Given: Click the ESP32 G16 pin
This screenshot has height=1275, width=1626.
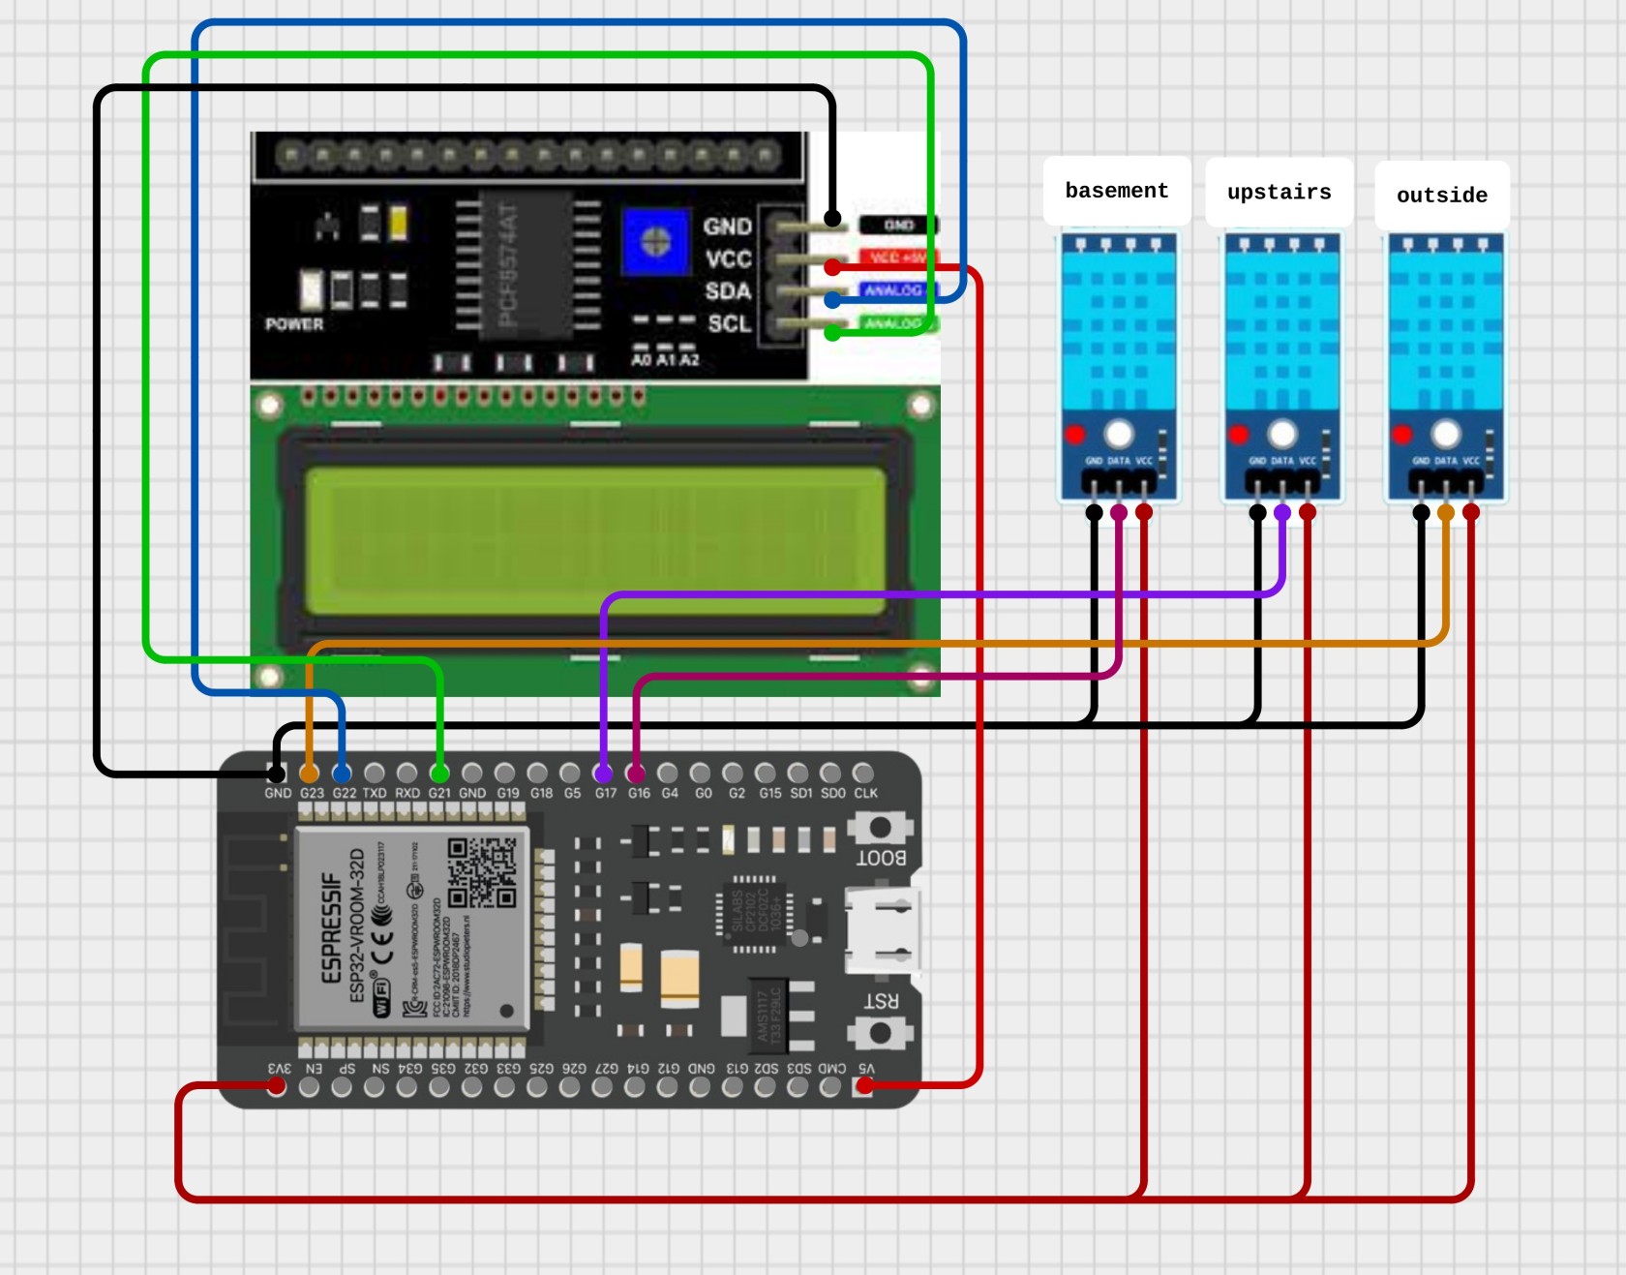Looking at the screenshot, I should click(636, 774).
